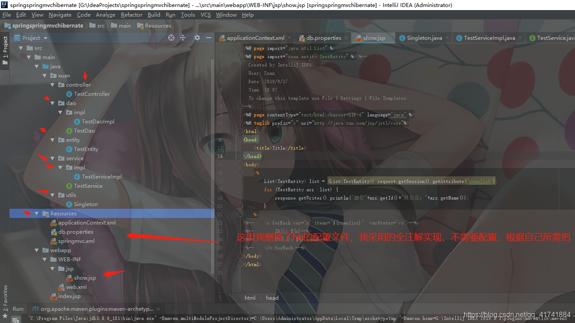Click the locate/scroll-from-source icon in Project panel
This screenshot has height=323, width=575.
click(x=171, y=38)
